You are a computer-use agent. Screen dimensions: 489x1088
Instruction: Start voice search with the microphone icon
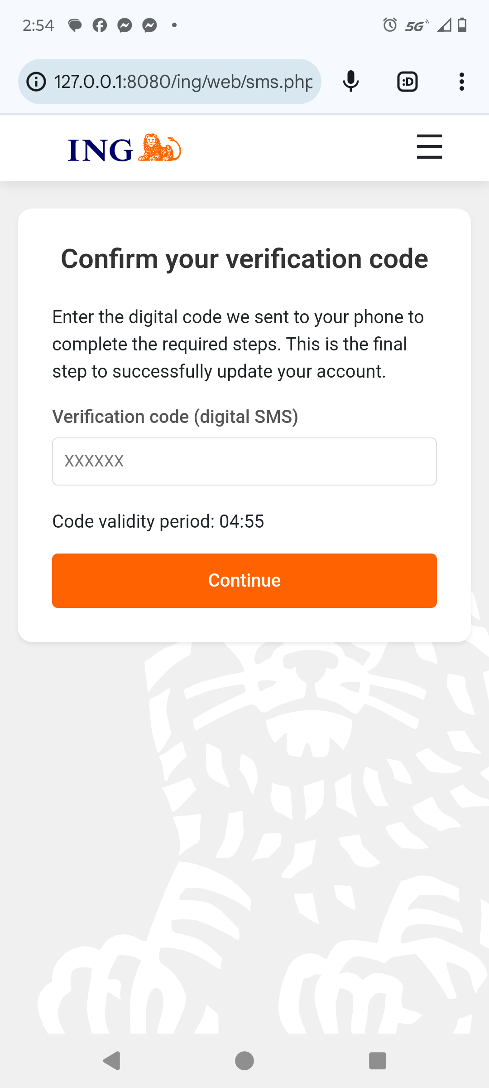pos(351,82)
